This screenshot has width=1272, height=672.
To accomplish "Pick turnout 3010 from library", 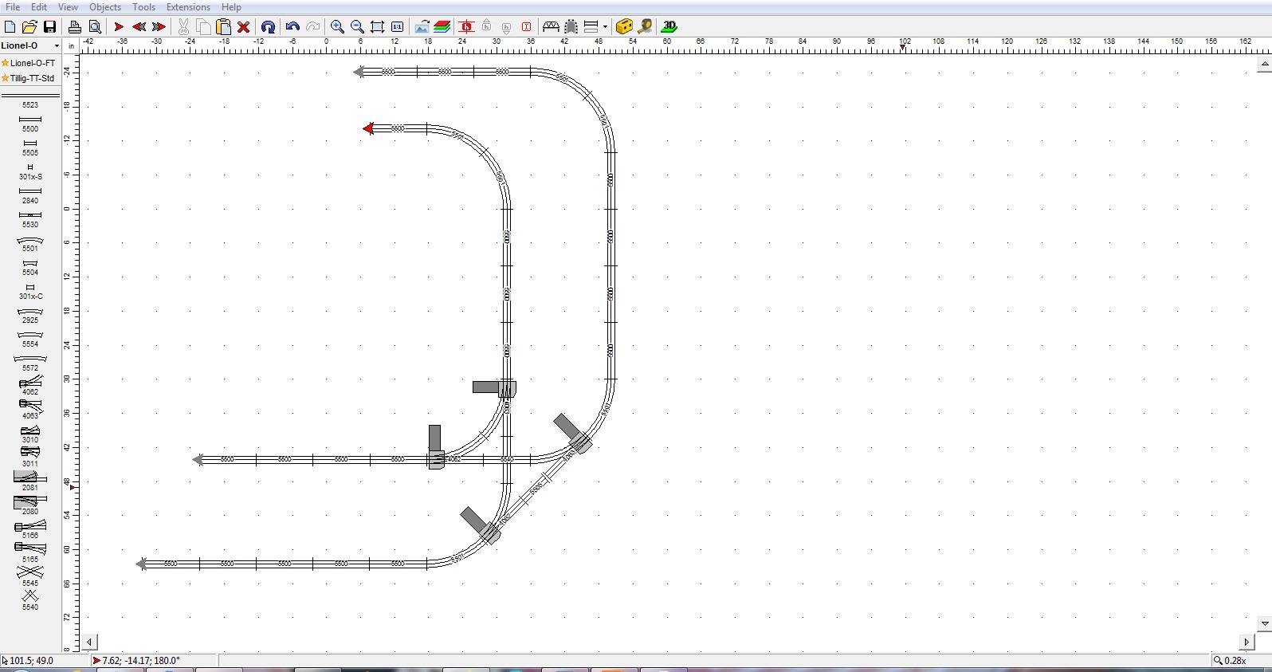I will pyautogui.click(x=30, y=434).
